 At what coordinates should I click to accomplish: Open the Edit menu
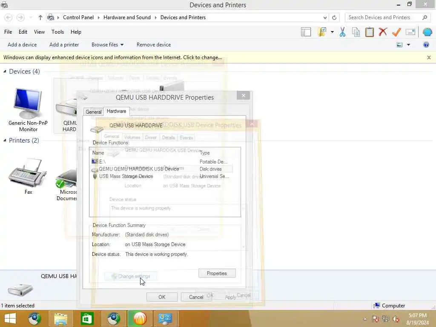pos(23,32)
